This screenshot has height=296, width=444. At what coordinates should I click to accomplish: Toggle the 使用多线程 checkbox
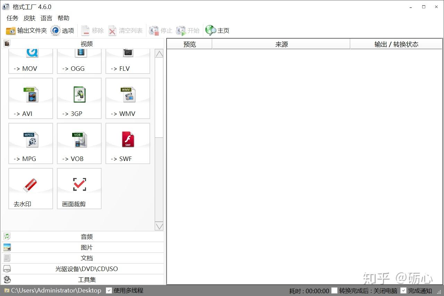click(109, 290)
